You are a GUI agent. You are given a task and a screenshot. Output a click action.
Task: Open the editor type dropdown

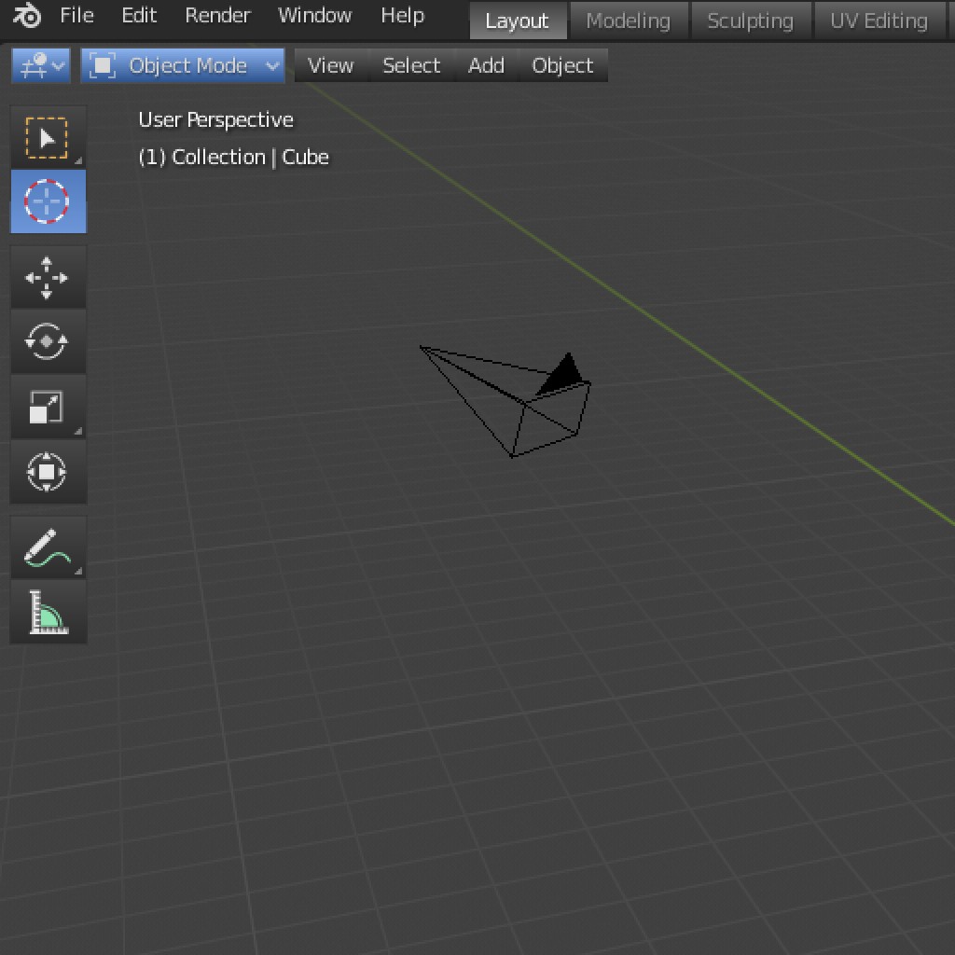(41, 66)
